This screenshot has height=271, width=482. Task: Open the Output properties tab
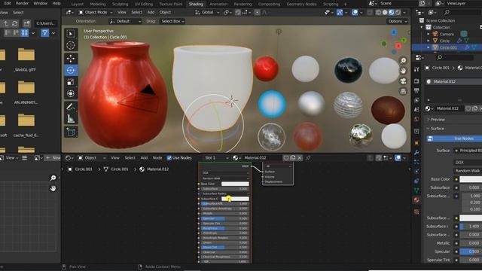pos(416,90)
